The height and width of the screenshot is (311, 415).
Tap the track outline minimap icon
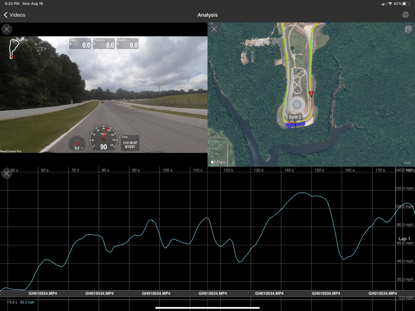click(x=15, y=49)
